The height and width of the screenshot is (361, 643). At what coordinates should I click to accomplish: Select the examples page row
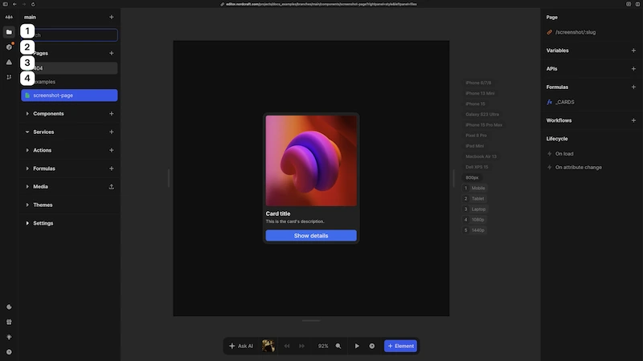[x=69, y=82]
